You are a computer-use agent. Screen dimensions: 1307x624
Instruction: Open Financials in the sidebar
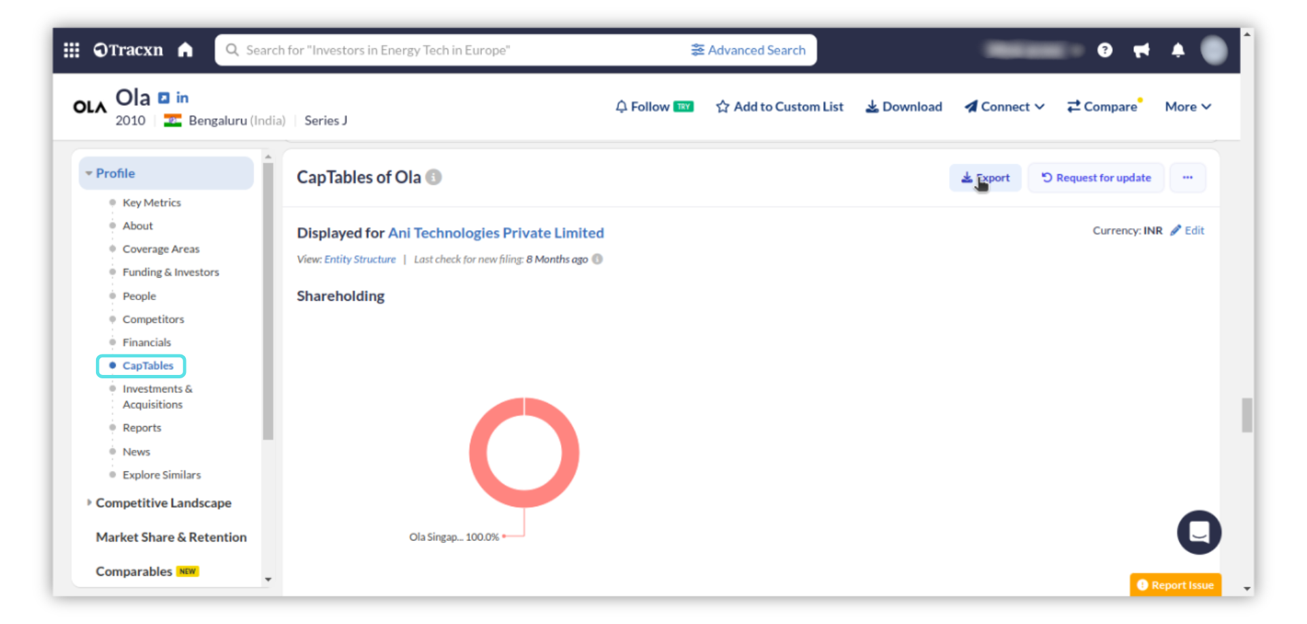[146, 342]
